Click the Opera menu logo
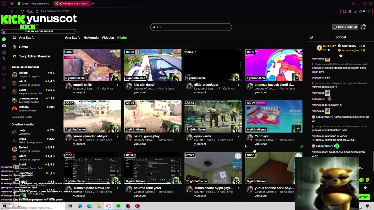Viewport: 374px width, 210px height. point(4,3)
